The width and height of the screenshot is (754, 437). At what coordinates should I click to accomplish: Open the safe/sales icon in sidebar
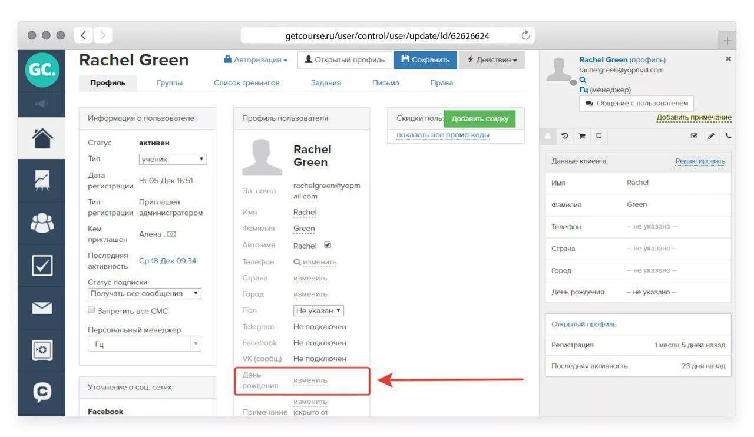click(42, 350)
